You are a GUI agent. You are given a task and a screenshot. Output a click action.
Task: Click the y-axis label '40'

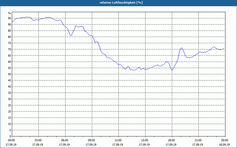tap(9, 87)
